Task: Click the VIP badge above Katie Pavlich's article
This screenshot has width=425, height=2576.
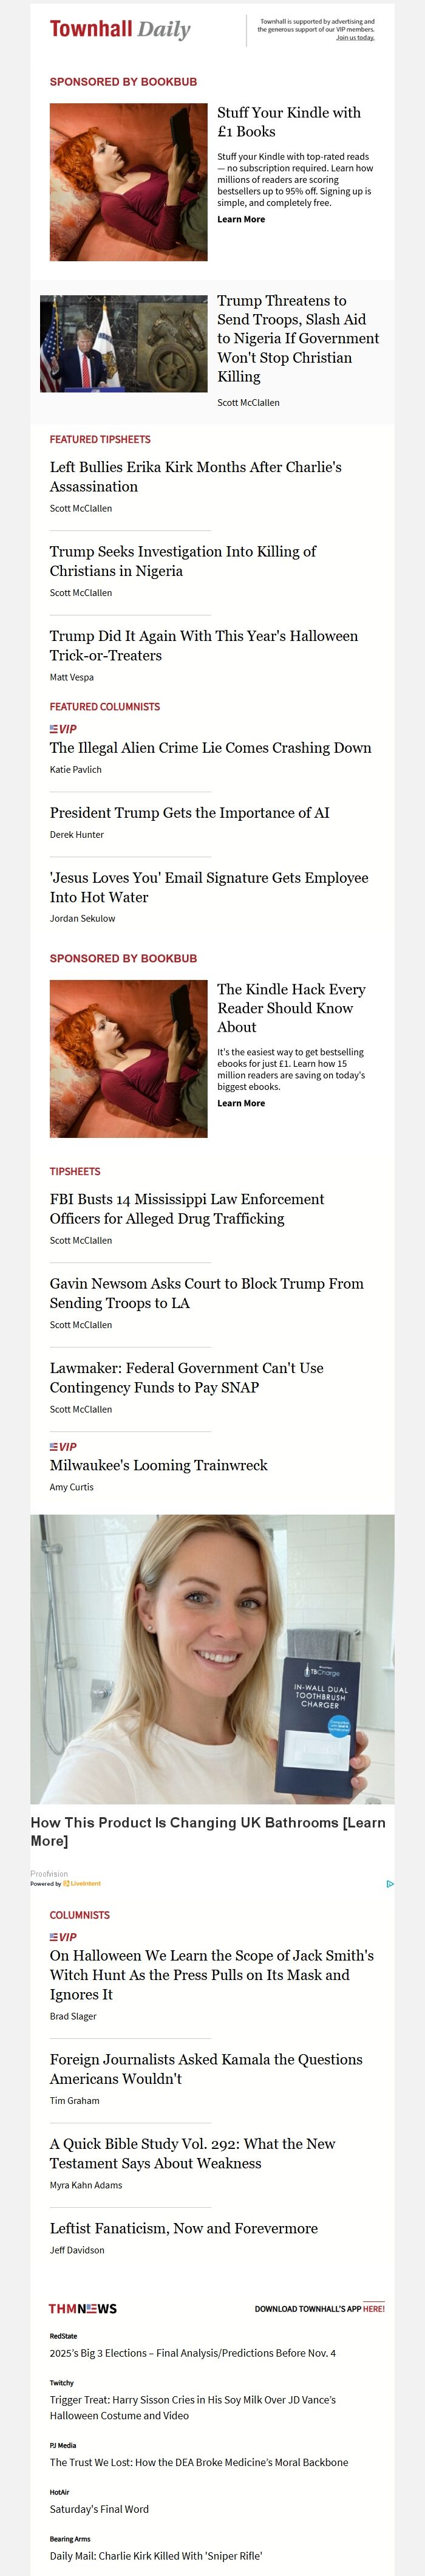Action: (x=63, y=729)
